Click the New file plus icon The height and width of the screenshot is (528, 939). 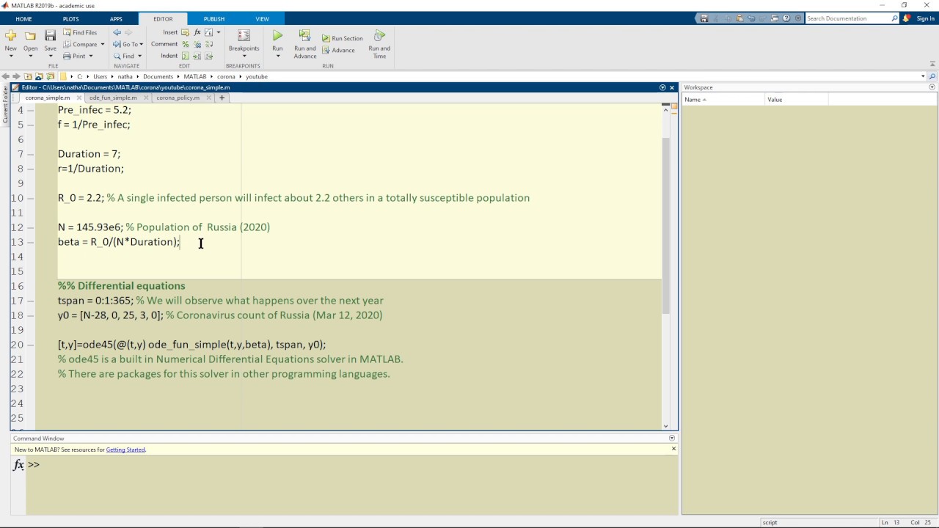10,35
